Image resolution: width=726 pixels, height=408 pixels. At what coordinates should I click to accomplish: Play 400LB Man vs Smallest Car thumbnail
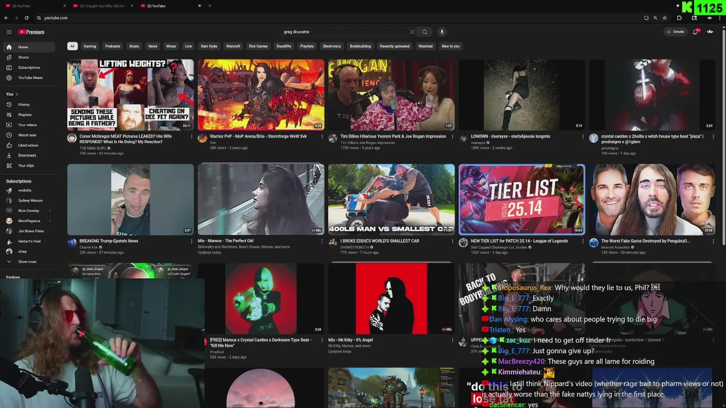(391, 199)
